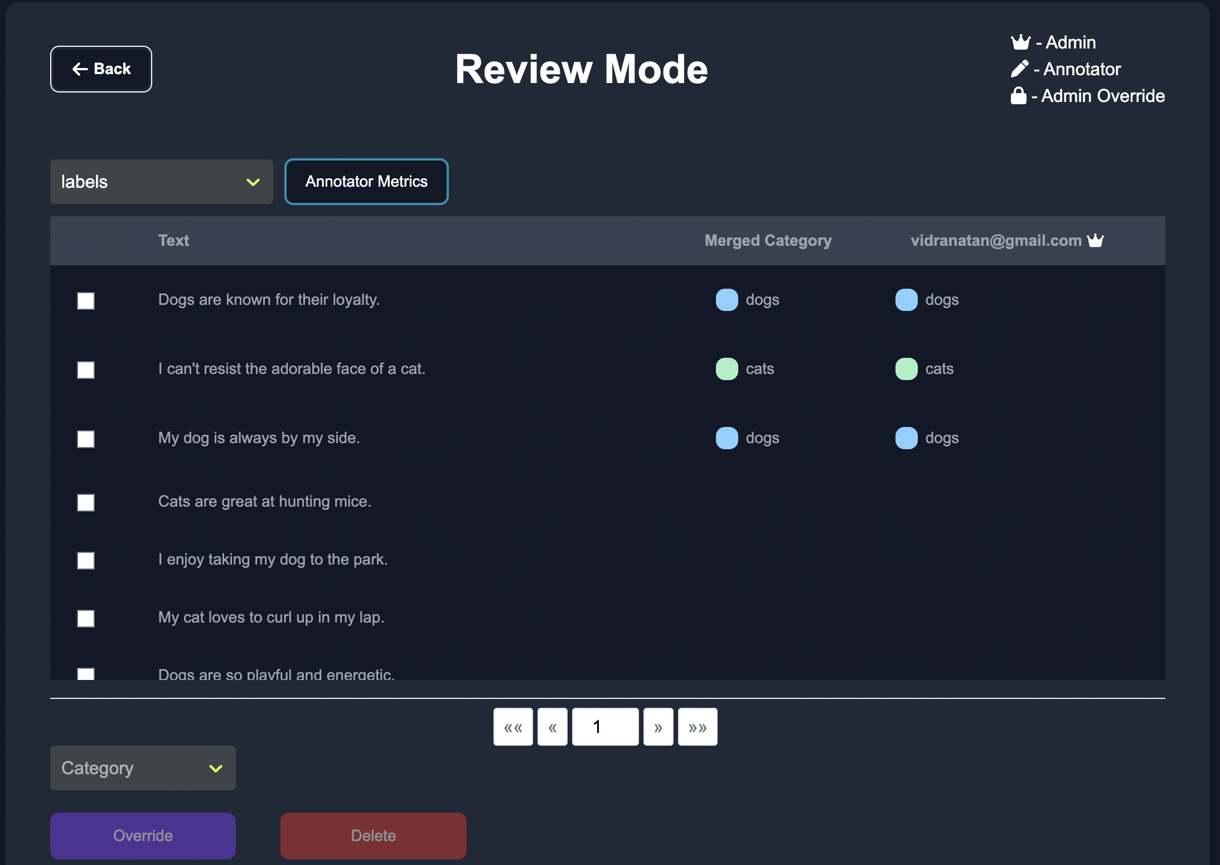
Task: Click the Text column header
Action: point(173,240)
